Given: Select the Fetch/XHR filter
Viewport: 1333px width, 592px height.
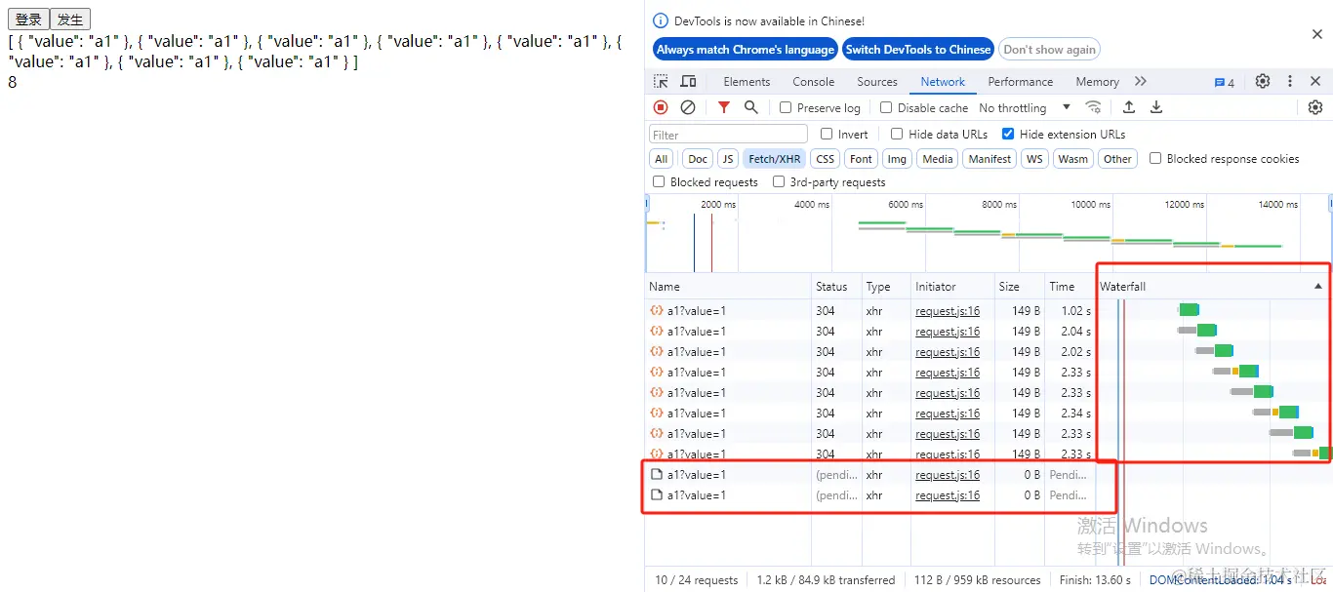Looking at the screenshot, I should point(775,159).
